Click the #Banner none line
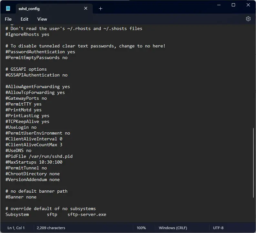 [21, 197]
